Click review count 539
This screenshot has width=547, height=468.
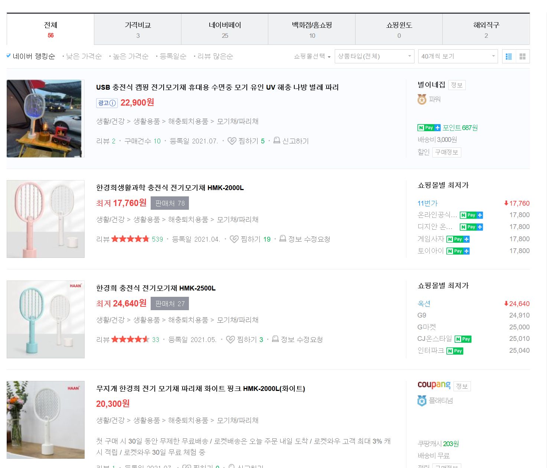[157, 239]
